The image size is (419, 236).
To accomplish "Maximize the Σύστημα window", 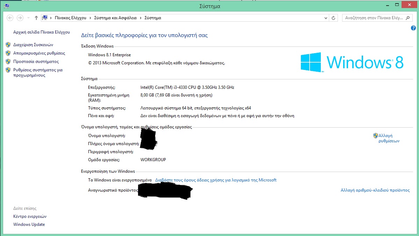I will [x=397, y=5].
